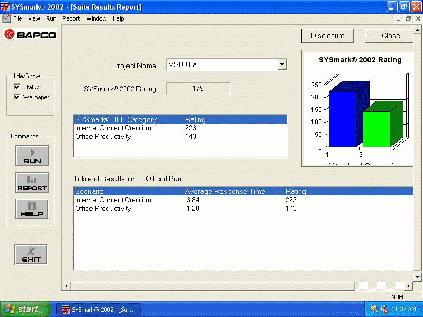Viewport: 423px width, 317px height.
Task: Toggle the Wallpaper checkbox
Action: pyautogui.click(x=17, y=97)
